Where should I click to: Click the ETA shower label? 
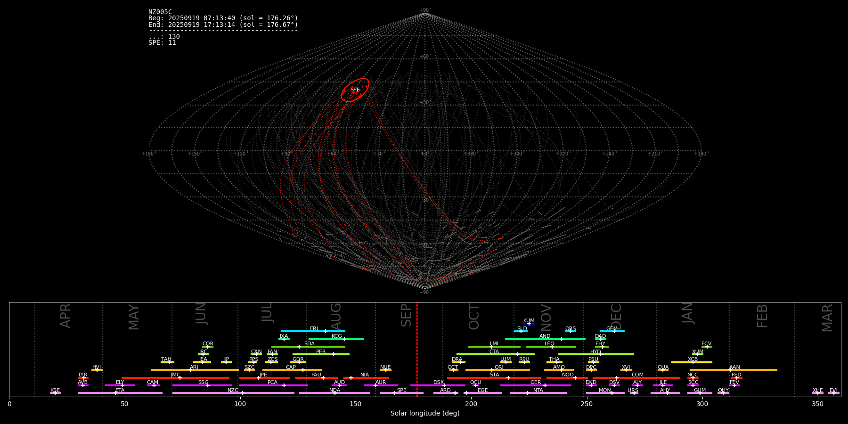[120, 390]
